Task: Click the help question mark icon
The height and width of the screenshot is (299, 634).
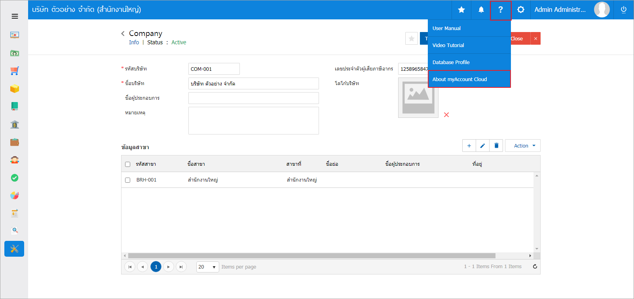Action: (x=501, y=9)
